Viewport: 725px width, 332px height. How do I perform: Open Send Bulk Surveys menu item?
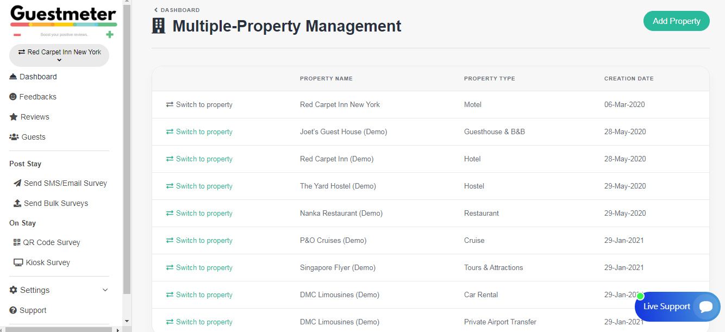[55, 203]
